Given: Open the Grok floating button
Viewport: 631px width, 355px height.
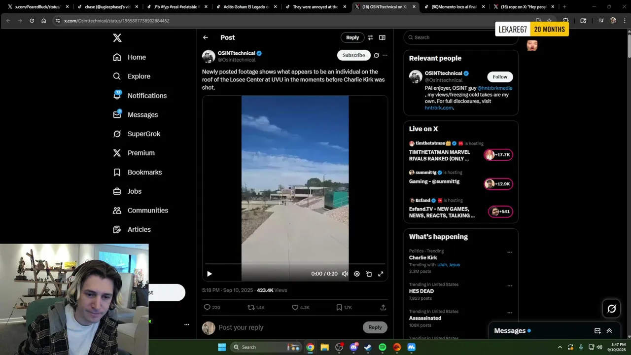Looking at the screenshot, I should pos(612,309).
